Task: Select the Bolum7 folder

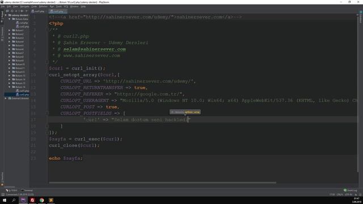Action: [x=18, y=53]
